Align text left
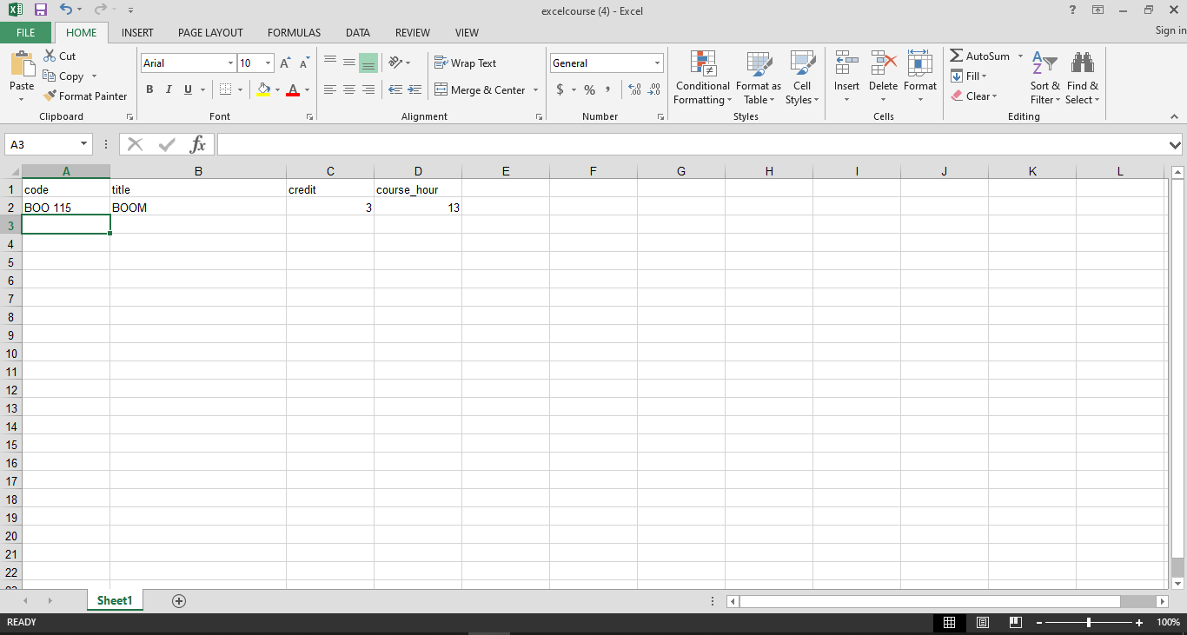 (330, 89)
